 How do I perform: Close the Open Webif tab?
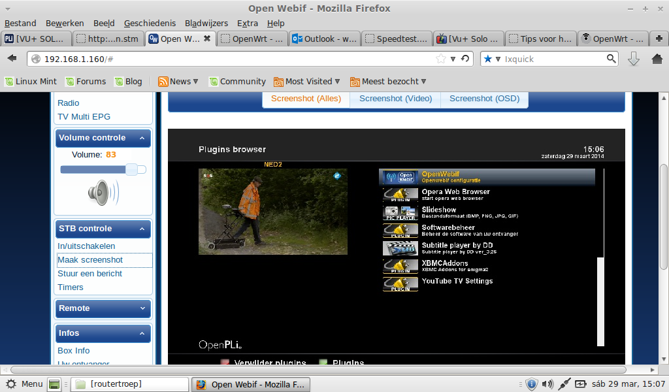207,39
